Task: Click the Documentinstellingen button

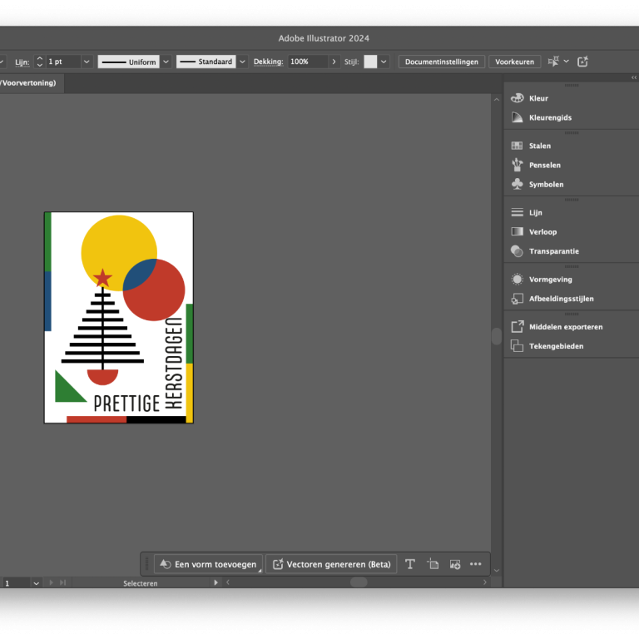Action: pos(441,62)
